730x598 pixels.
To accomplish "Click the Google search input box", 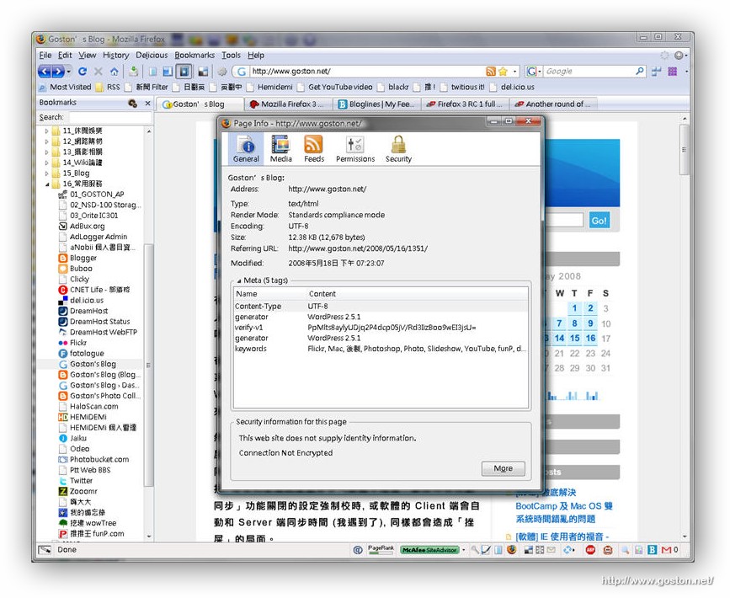I will [x=588, y=72].
